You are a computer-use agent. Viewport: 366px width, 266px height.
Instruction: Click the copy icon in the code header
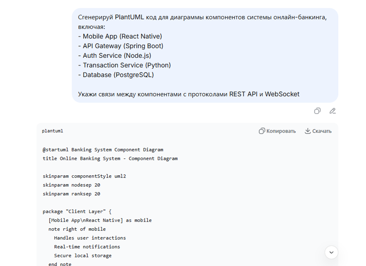tap(262, 131)
